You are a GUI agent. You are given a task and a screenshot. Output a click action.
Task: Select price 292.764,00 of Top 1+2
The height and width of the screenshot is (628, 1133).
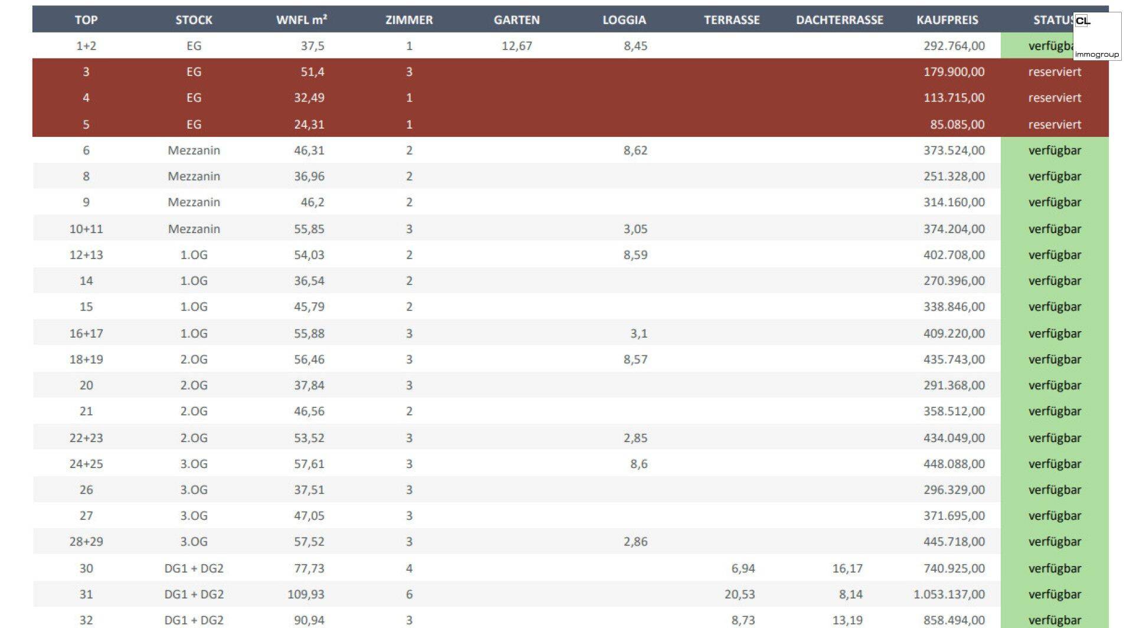[954, 46]
